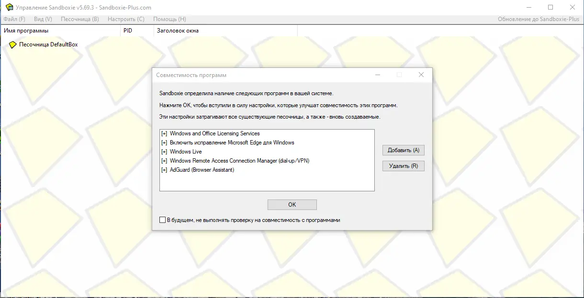Select the Windows Live list item text
Image resolution: width=584 pixels, height=298 pixels.
[186, 152]
